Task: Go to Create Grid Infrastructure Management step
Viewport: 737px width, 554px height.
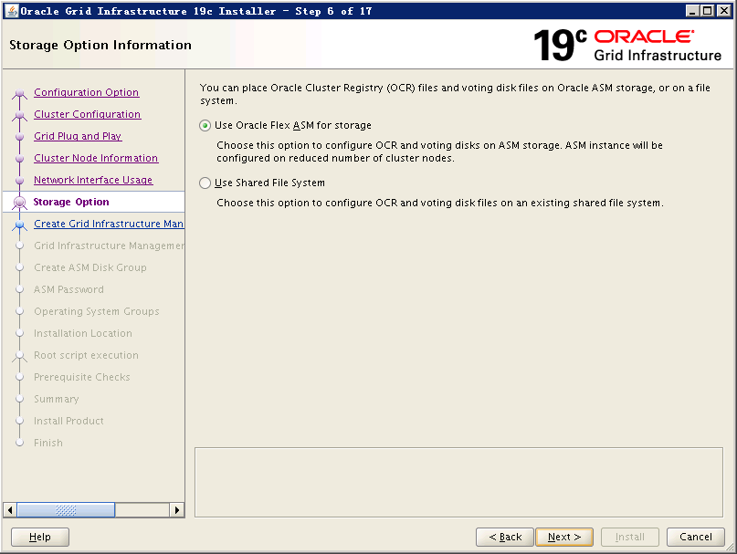Action: coord(109,224)
